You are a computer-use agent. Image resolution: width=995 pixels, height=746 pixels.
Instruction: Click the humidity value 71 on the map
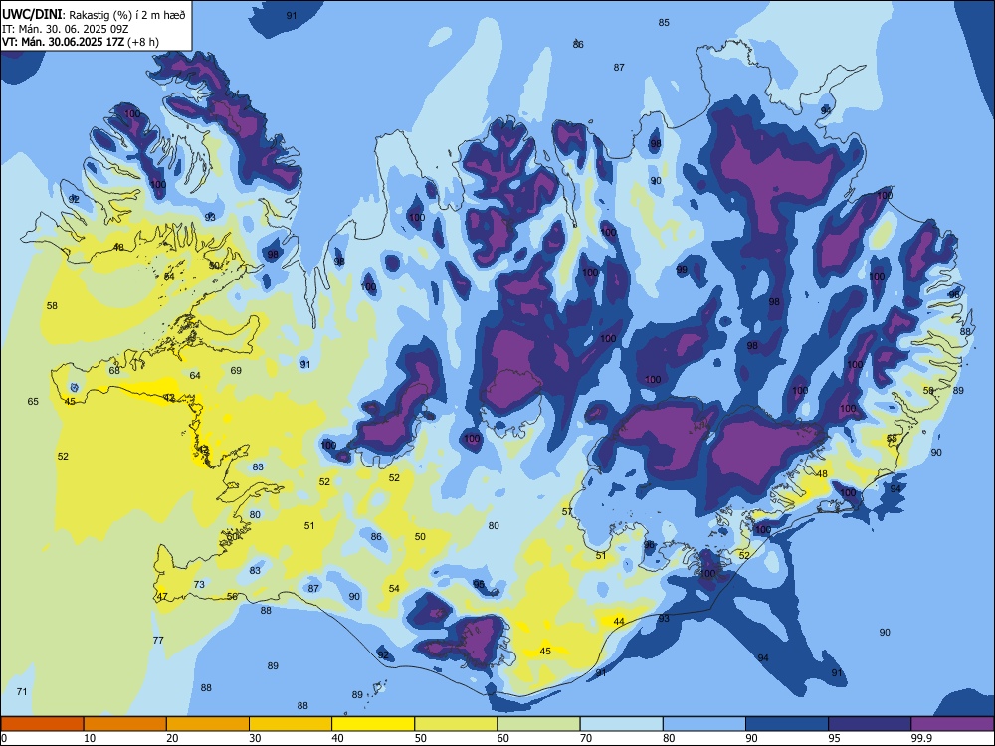coord(22,691)
